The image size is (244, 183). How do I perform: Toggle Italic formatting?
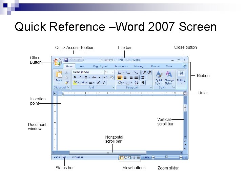coord(80,78)
